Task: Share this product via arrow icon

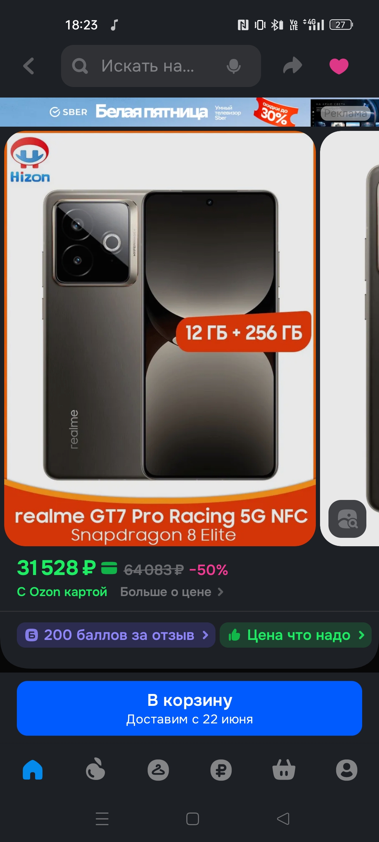Action: pyautogui.click(x=292, y=66)
